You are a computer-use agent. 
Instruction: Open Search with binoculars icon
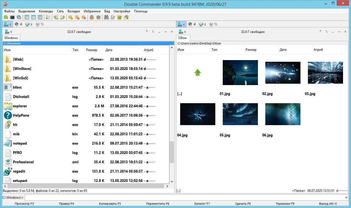click(106, 17)
